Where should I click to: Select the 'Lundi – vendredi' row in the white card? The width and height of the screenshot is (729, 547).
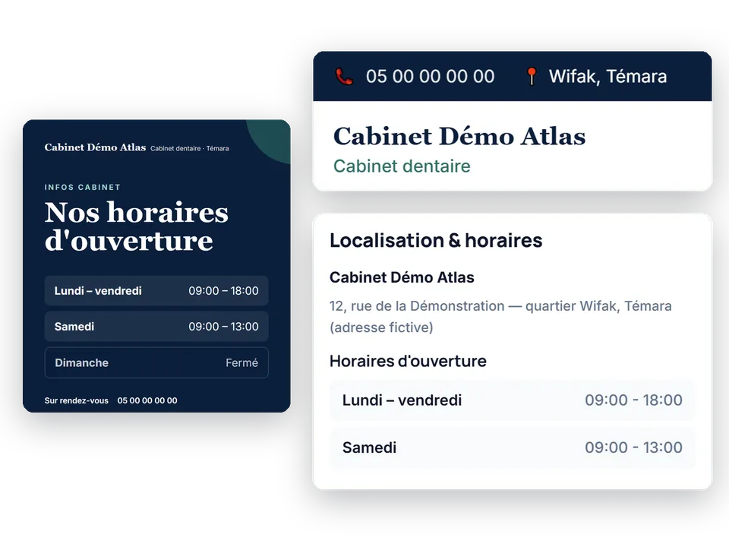pos(513,400)
